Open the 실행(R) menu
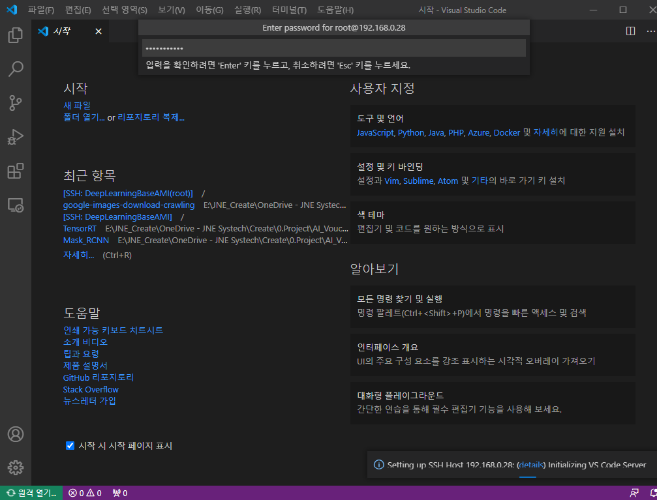 coord(248,10)
